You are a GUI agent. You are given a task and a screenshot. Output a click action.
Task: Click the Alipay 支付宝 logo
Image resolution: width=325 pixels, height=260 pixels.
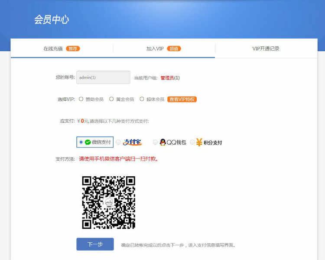pos(133,142)
